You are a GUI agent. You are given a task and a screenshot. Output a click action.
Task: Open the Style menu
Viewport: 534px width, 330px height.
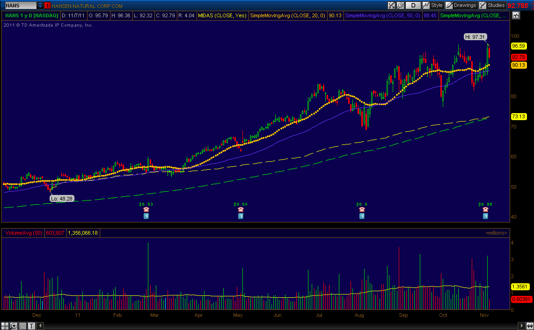[x=433, y=6]
